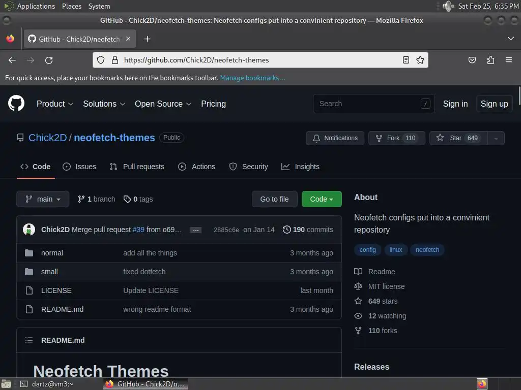Switch to the Insights tab

click(x=300, y=167)
